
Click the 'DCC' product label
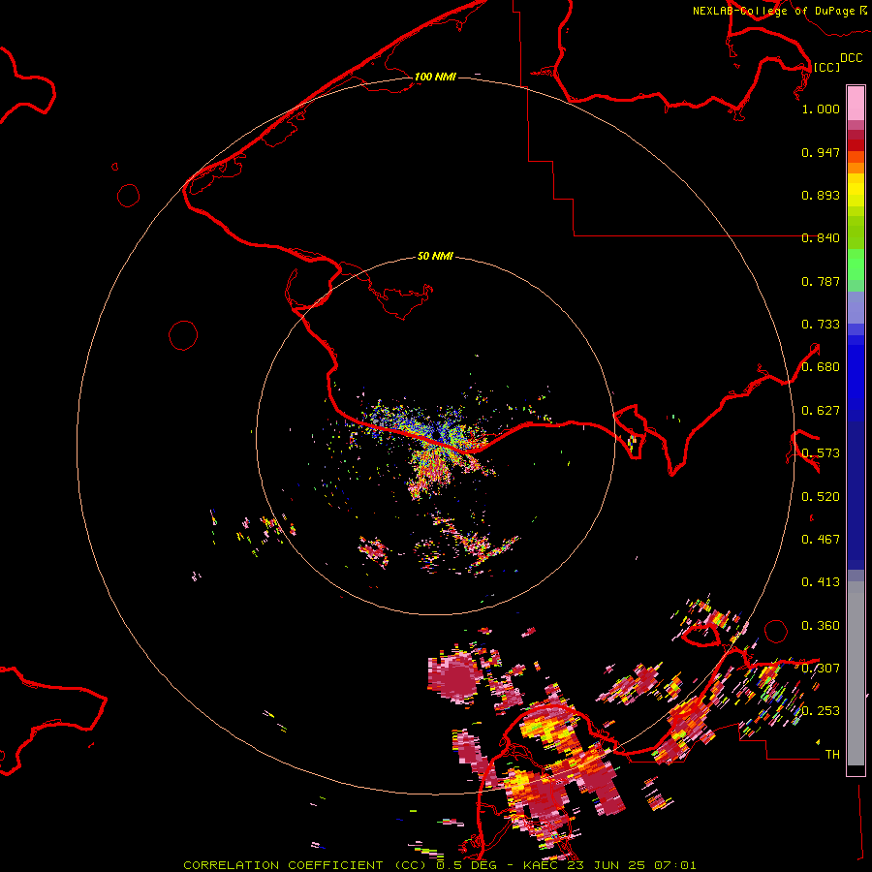click(851, 58)
